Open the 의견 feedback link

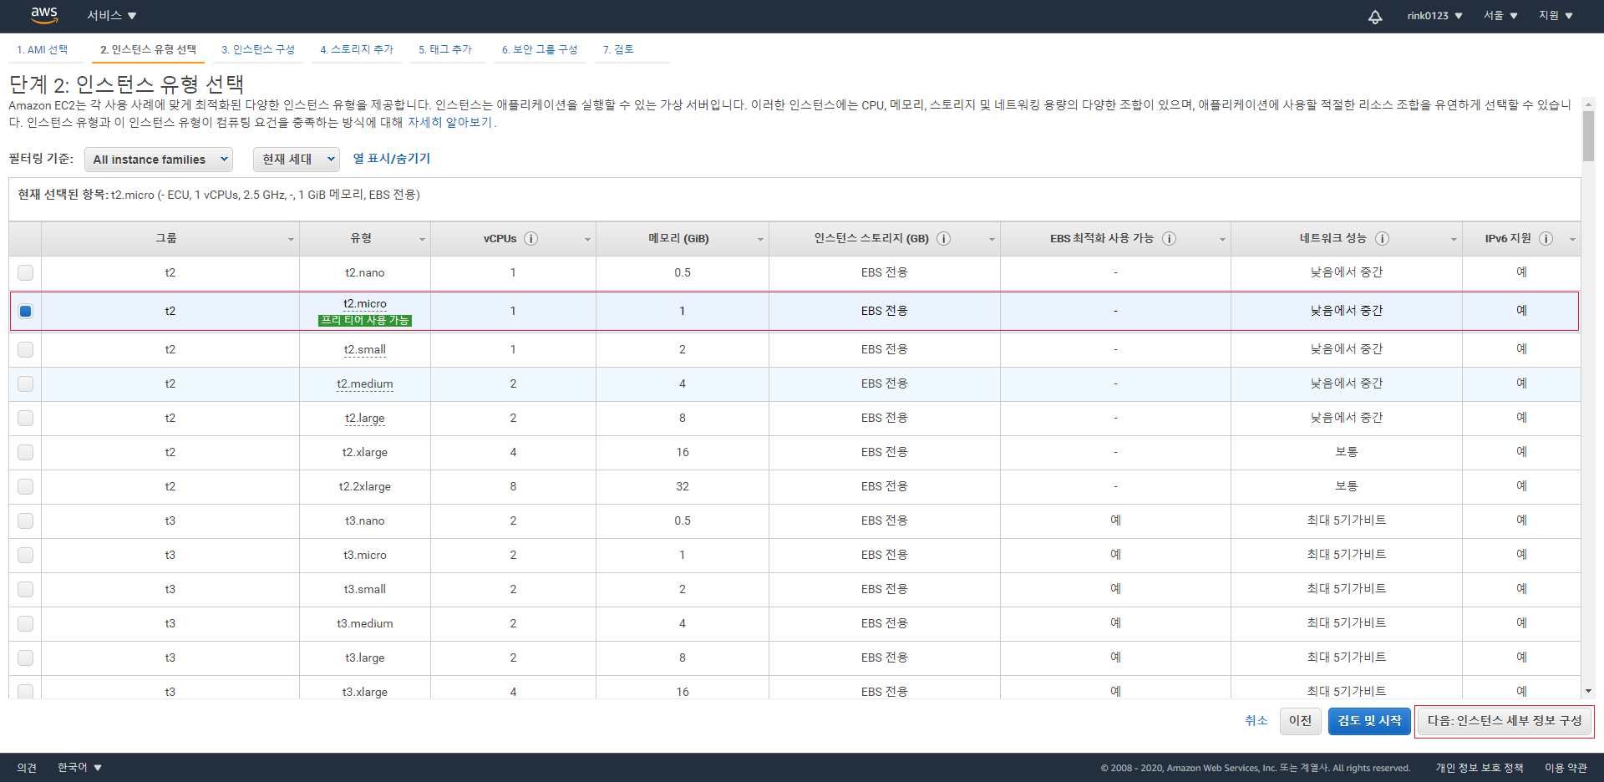coord(27,767)
